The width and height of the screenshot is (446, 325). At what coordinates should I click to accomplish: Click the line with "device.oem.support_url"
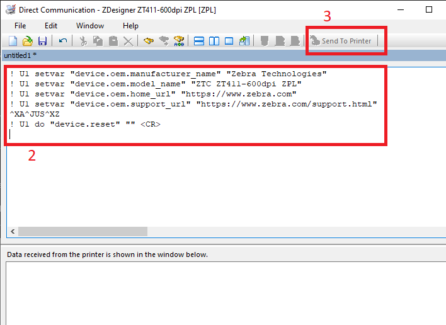click(x=193, y=104)
